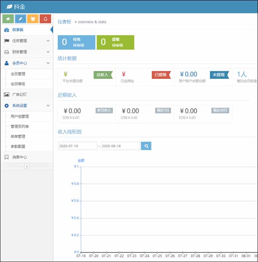Collapse the 会员中心 menu chevron
Viewport: 258px width, 262px height.
48,63
